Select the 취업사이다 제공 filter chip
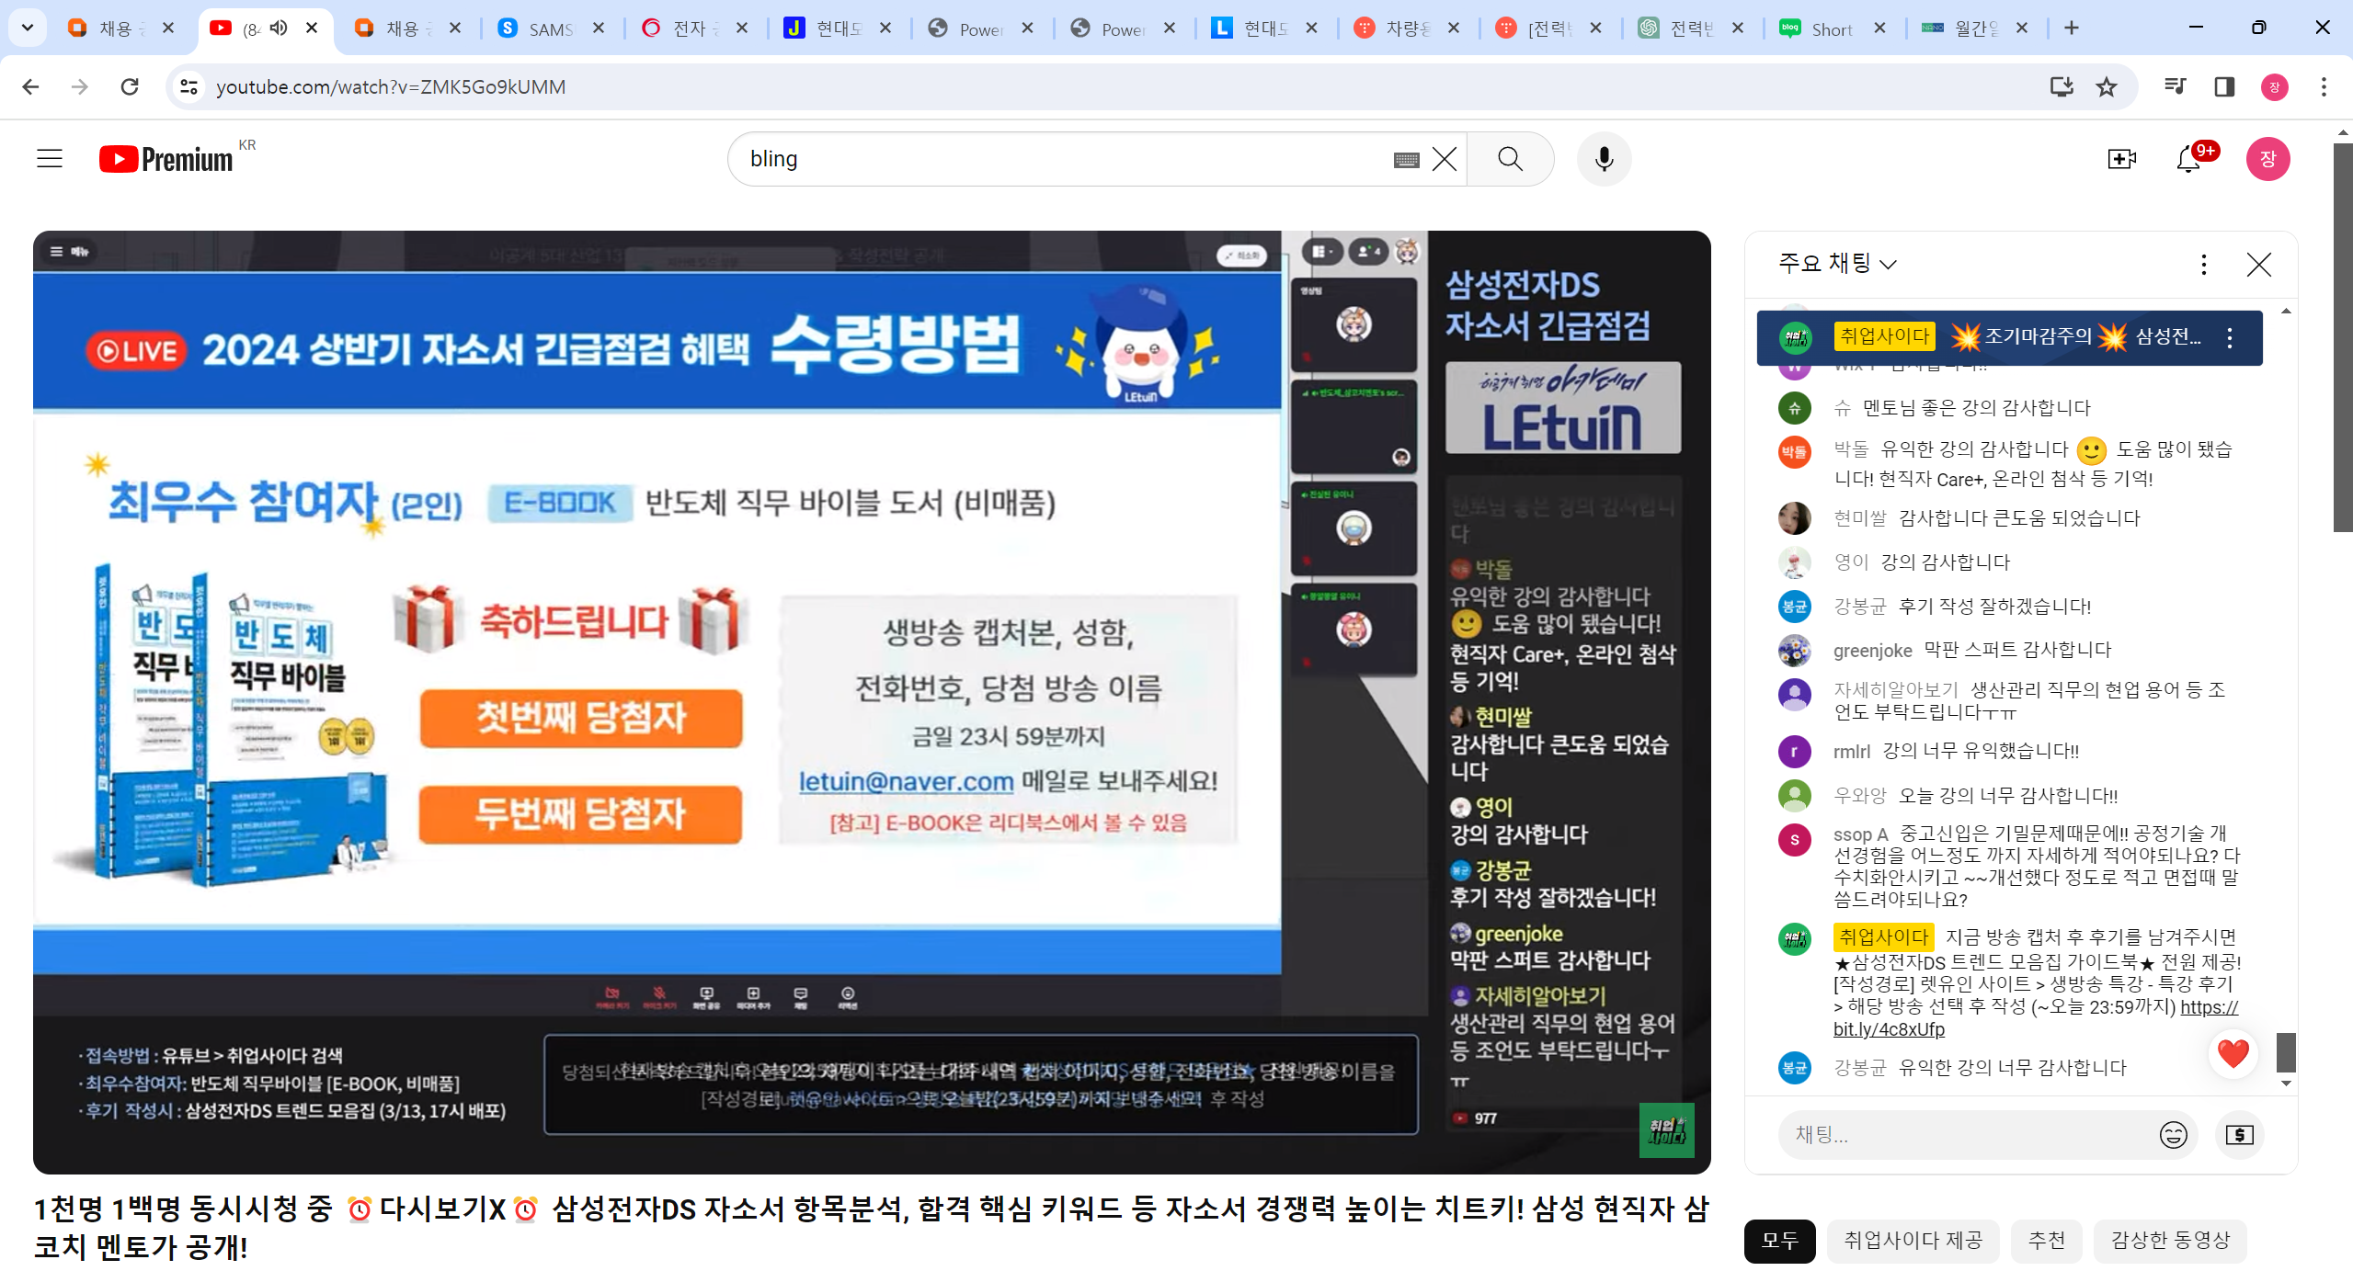The width and height of the screenshot is (2353, 1271). pyautogui.click(x=1913, y=1241)
